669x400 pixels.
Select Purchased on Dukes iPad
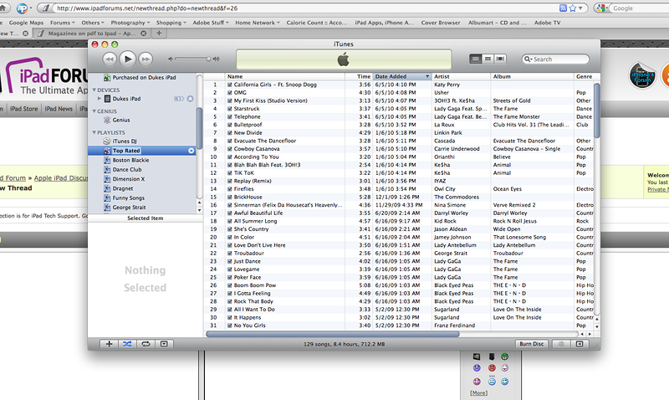(x=144, y=78)
